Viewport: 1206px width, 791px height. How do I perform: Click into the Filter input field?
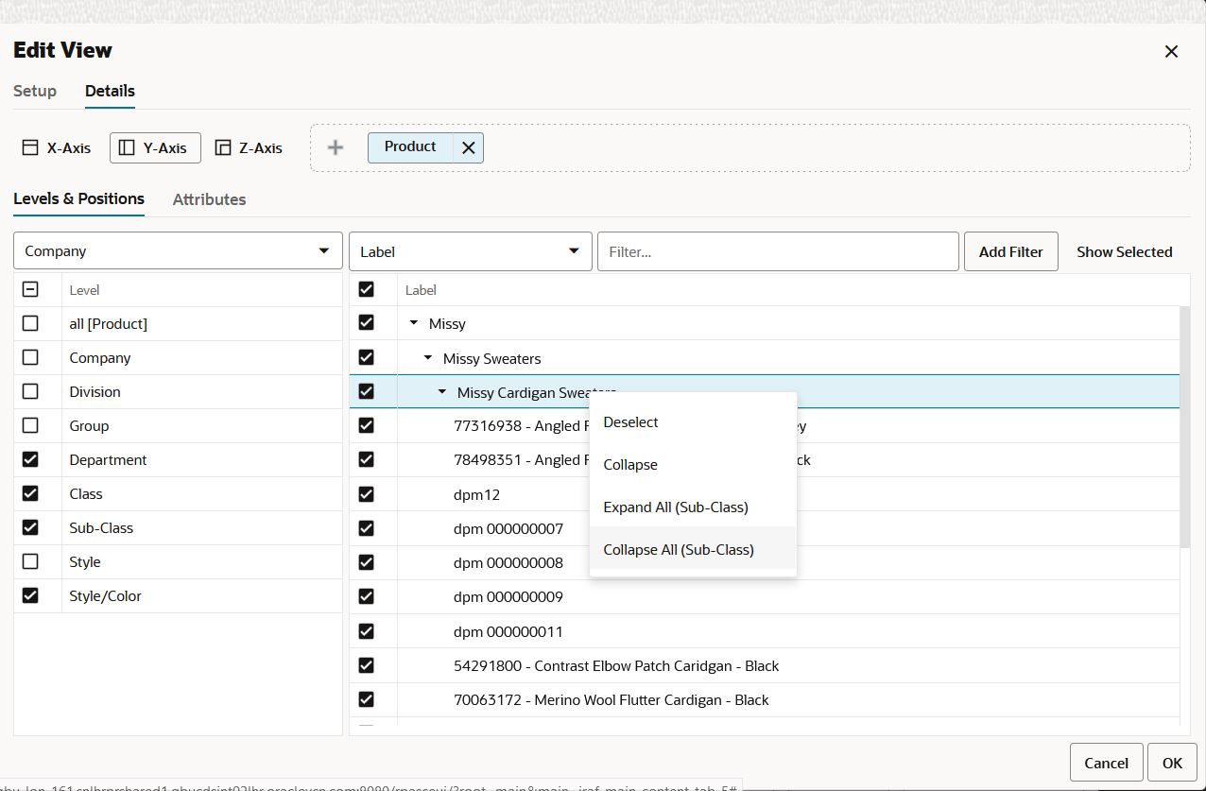778,251
